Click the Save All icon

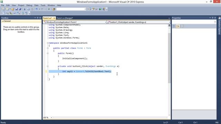20,9
